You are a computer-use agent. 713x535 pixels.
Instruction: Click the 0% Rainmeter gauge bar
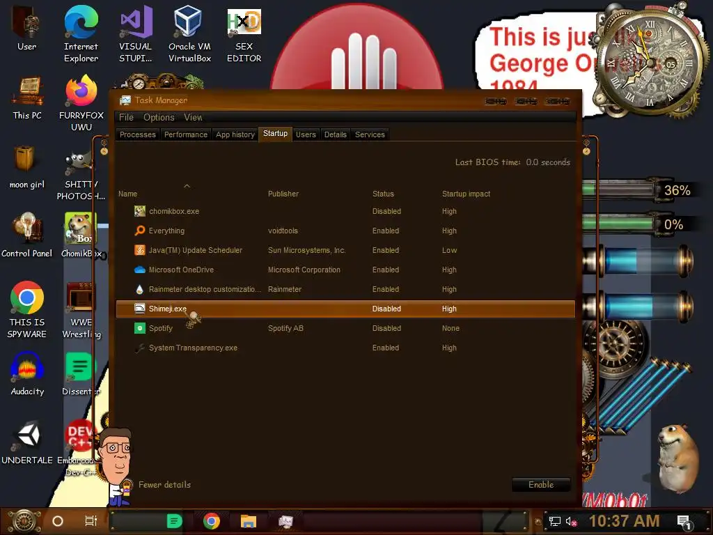click(620, 224)
